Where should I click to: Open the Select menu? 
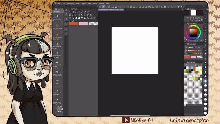pos(84,3)
